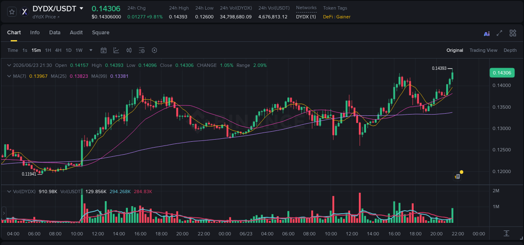The image size is (524, 245).
Task: Click the CHANGE 1.05% value
Action: pos(226,65)
